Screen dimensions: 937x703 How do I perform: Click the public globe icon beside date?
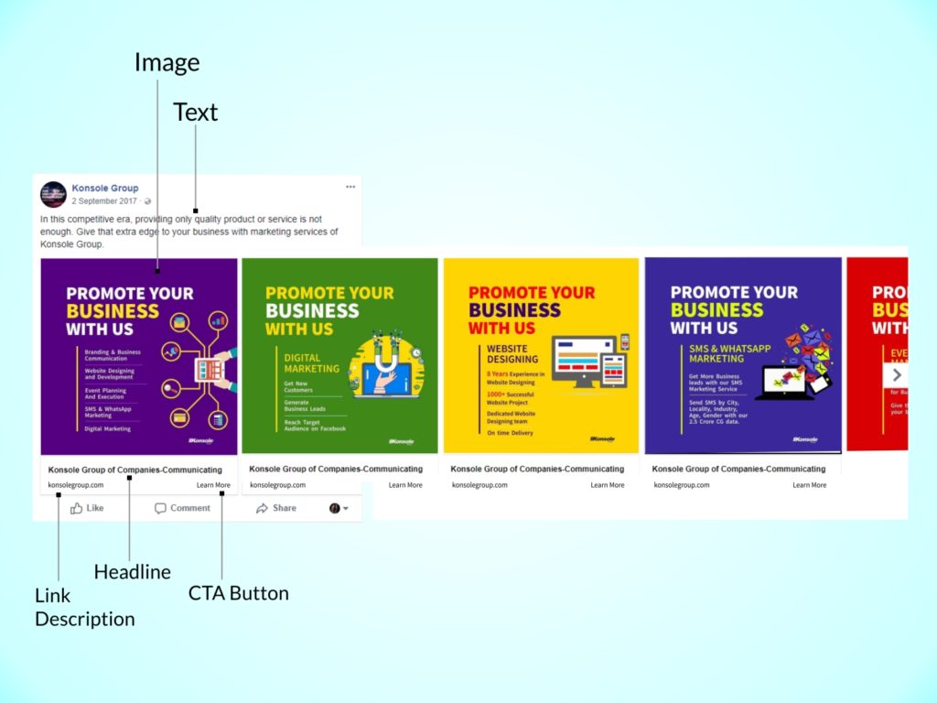tap(147, 201)
